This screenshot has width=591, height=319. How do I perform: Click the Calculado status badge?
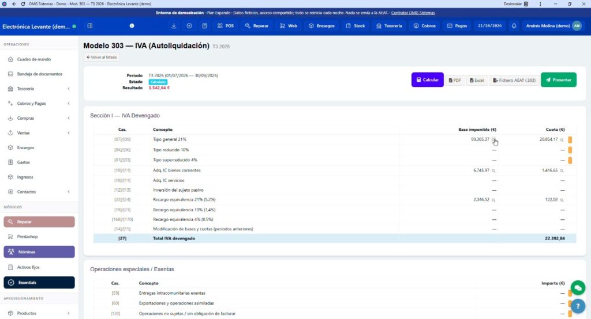tap(158, 82)
